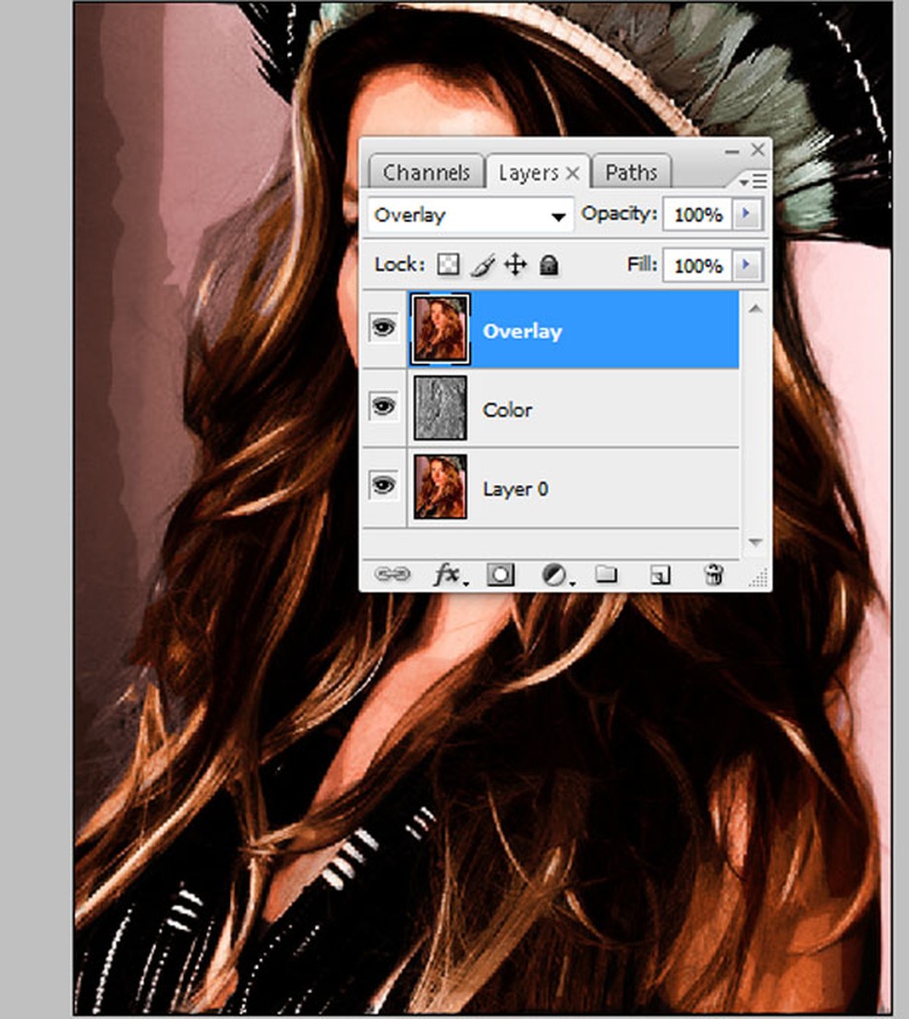Open the Overlay blend mode dropdown
The image size is (909, 1019).
point(470,215)
